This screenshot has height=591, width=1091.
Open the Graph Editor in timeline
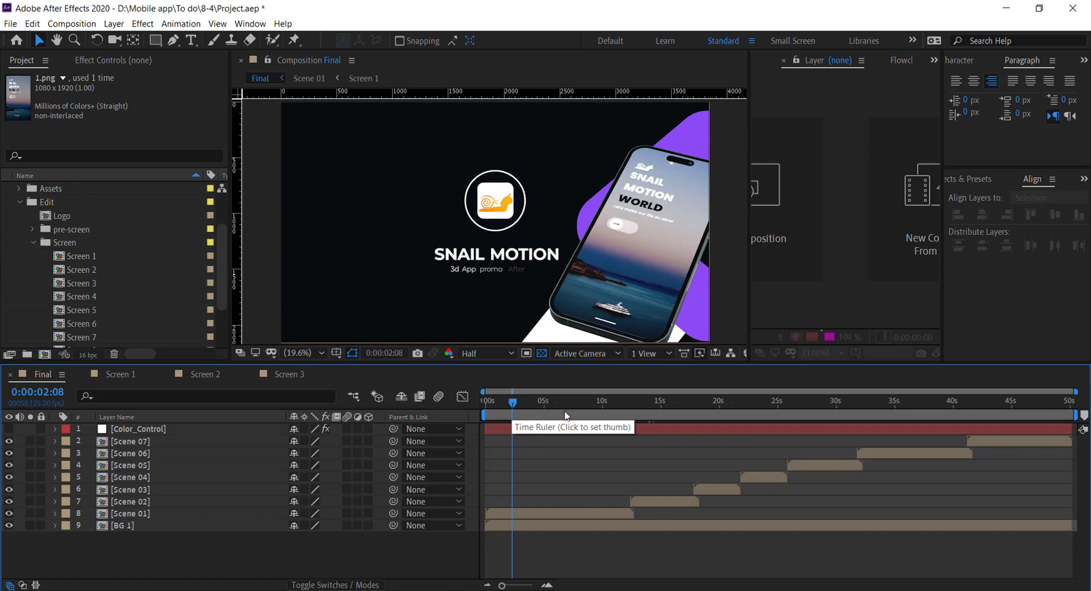462,396
